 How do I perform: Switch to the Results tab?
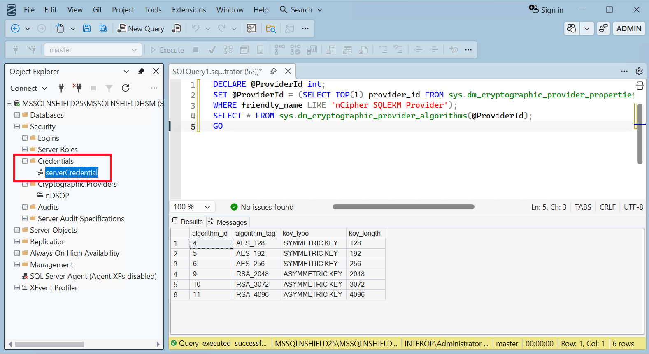(188, 222)
